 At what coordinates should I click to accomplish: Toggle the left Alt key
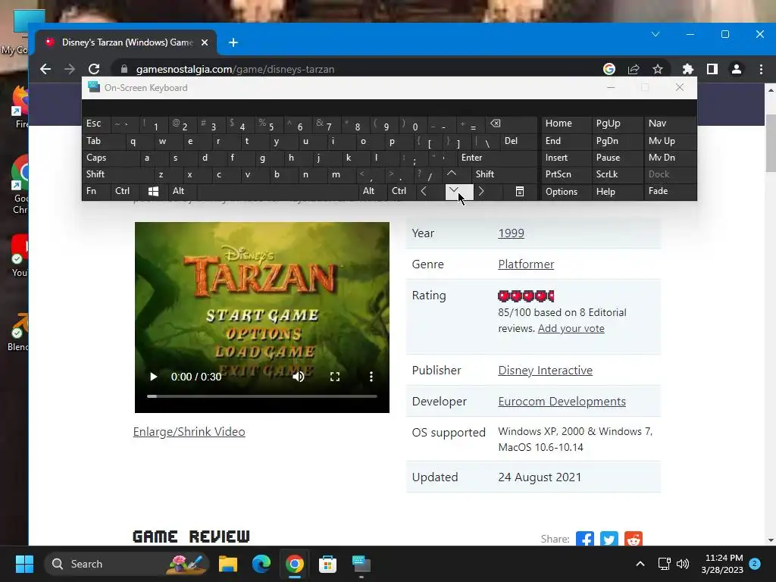pyautogui.click(x=182, y=191)
